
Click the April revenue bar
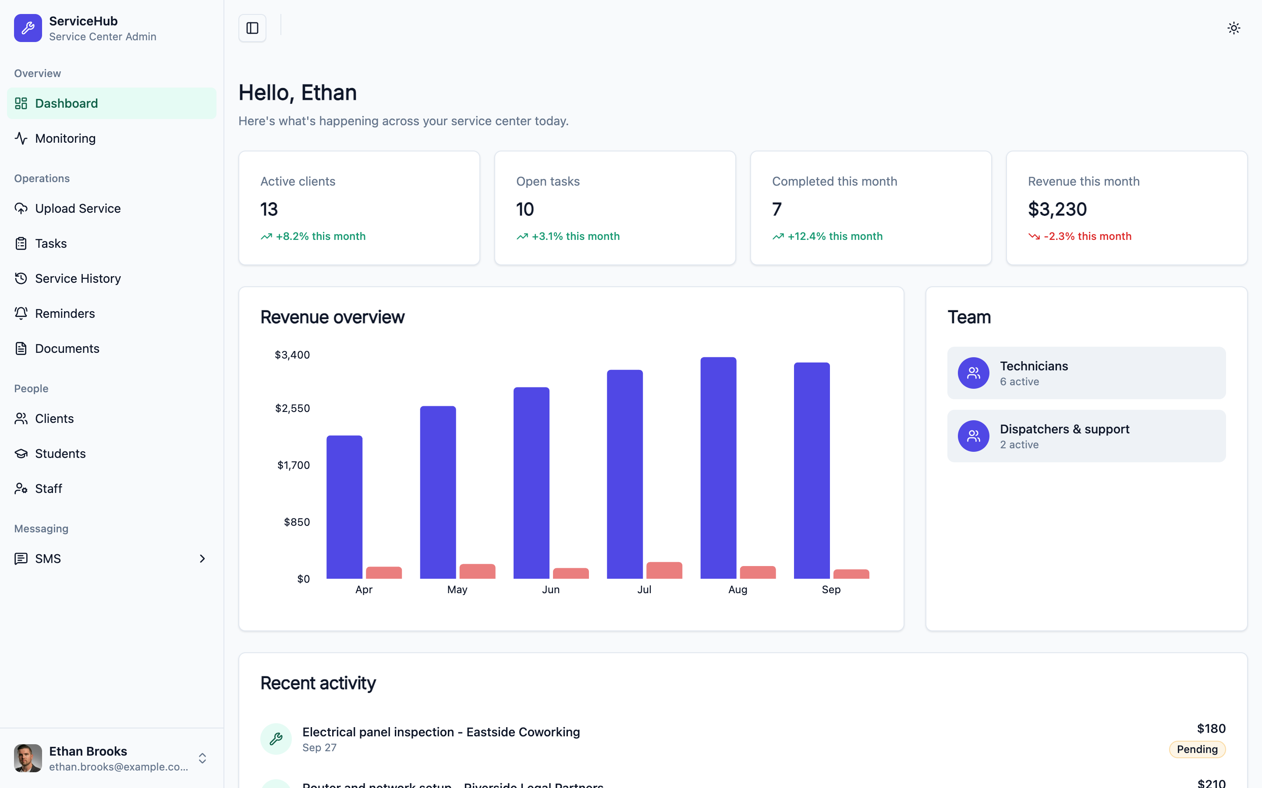(x=344, y=507)
